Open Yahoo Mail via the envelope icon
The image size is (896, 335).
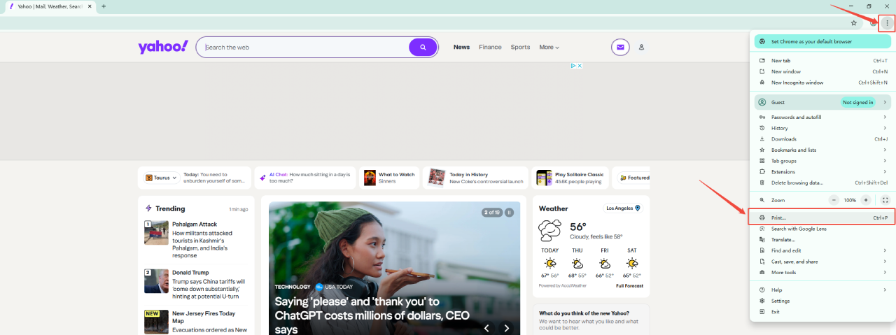(x=619, y=48)
